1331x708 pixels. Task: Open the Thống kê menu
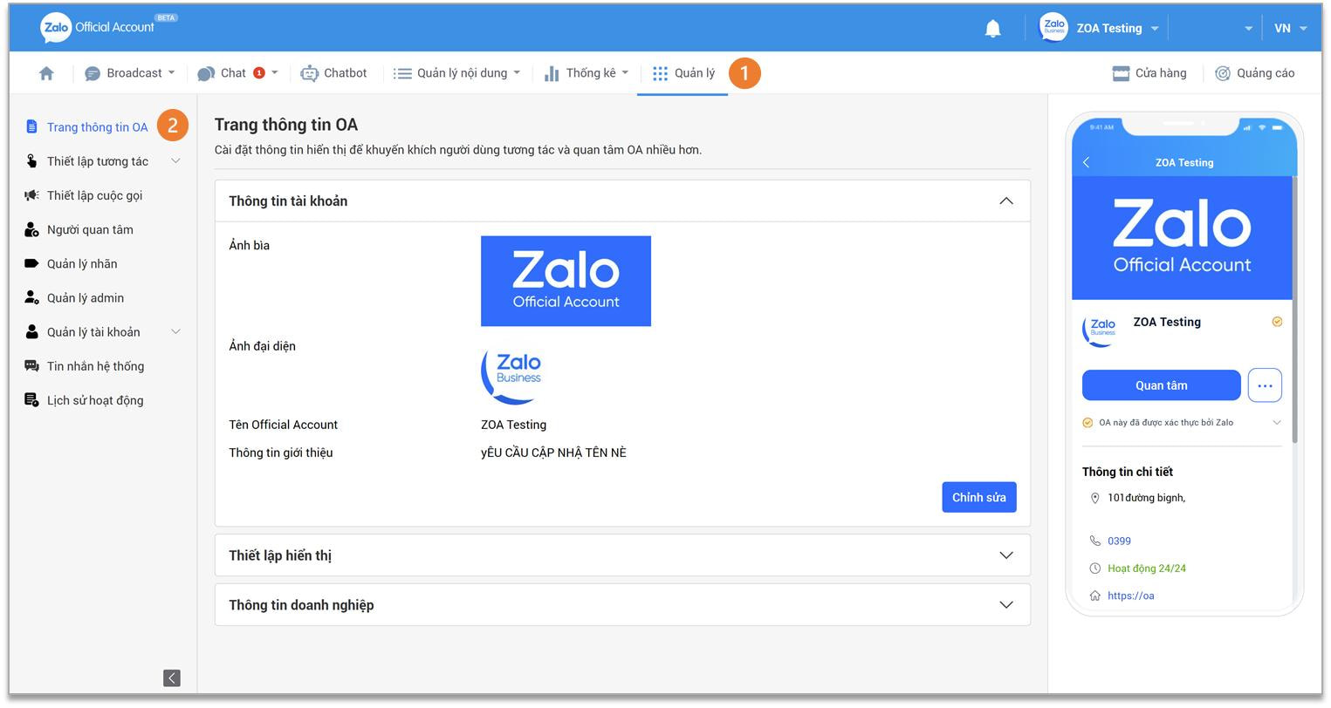click(586, 73)
